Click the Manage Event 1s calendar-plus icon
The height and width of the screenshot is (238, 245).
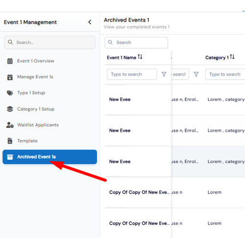click(x=10, y=77)
